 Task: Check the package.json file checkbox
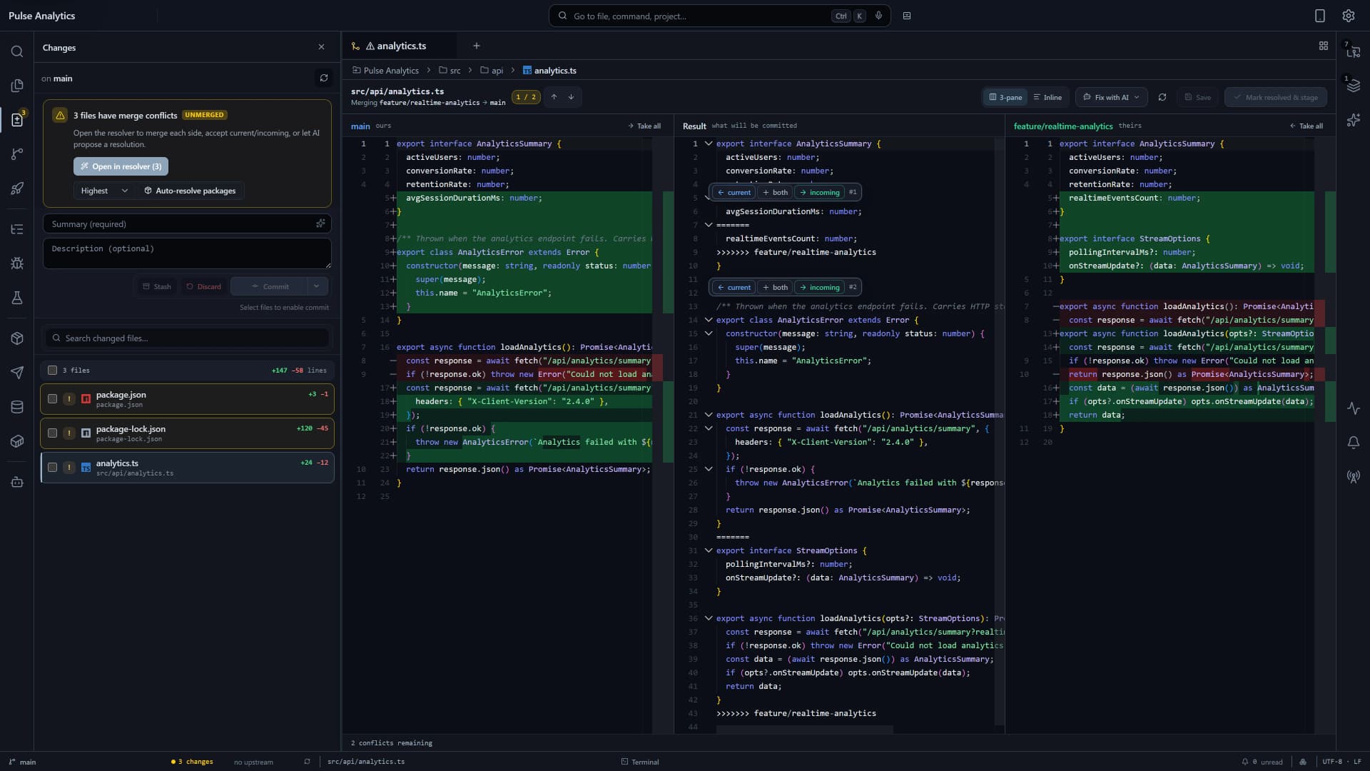[52, 399]
